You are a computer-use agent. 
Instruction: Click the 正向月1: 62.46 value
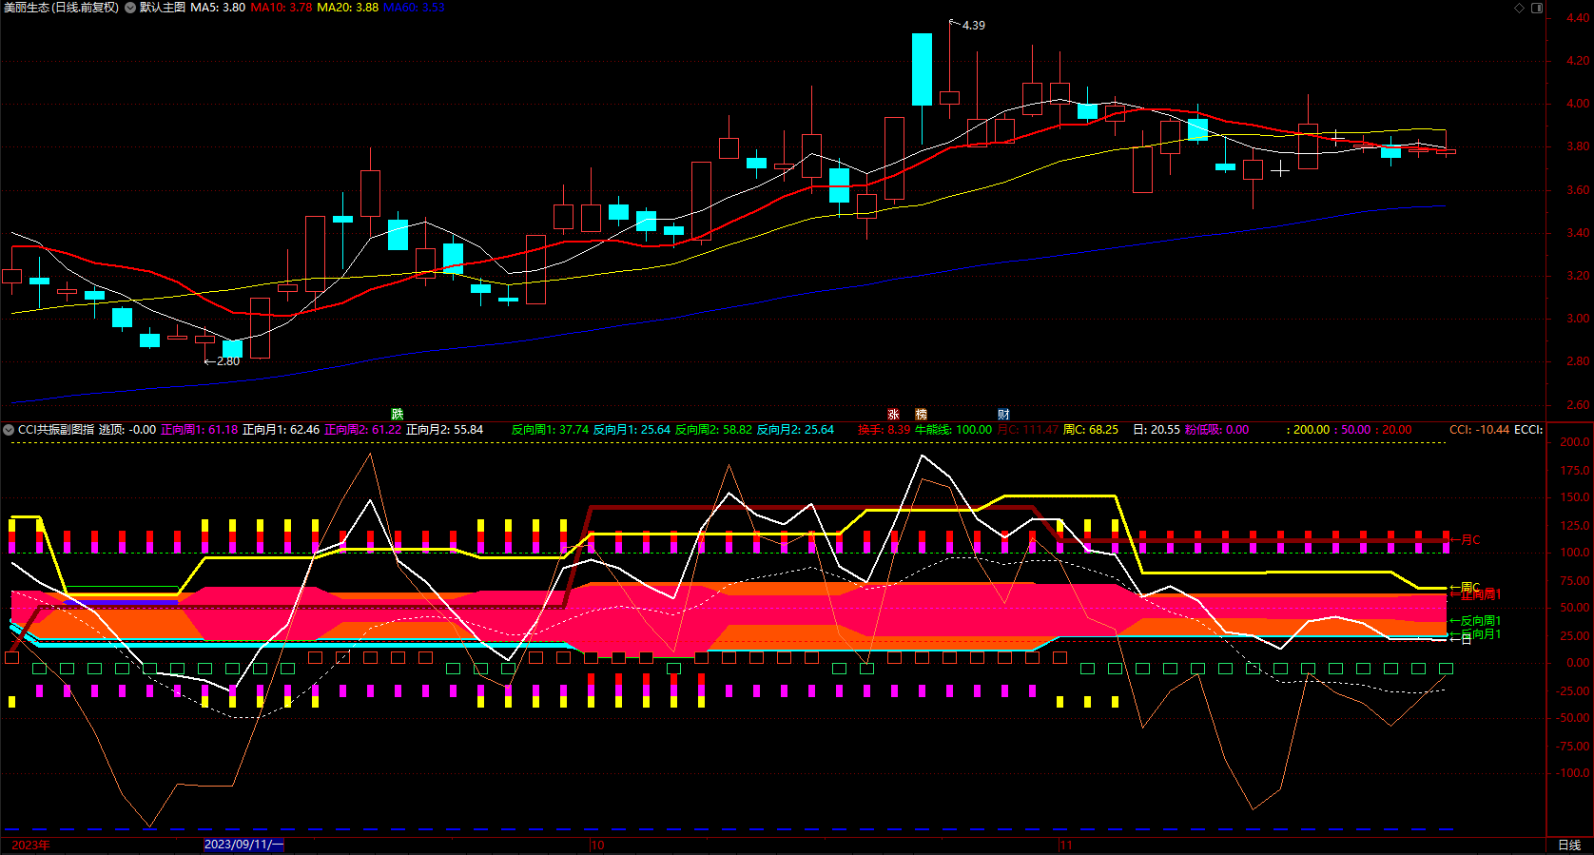[x=282, y=430]
